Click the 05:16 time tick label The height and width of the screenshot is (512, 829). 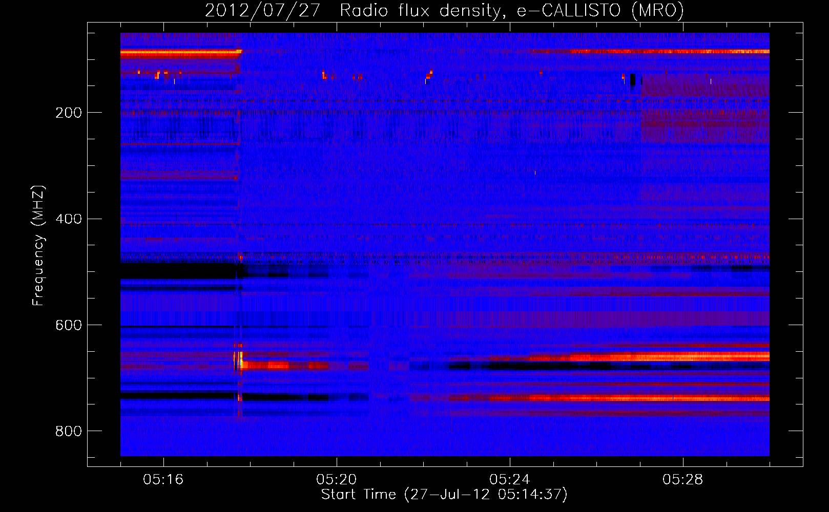163,480
